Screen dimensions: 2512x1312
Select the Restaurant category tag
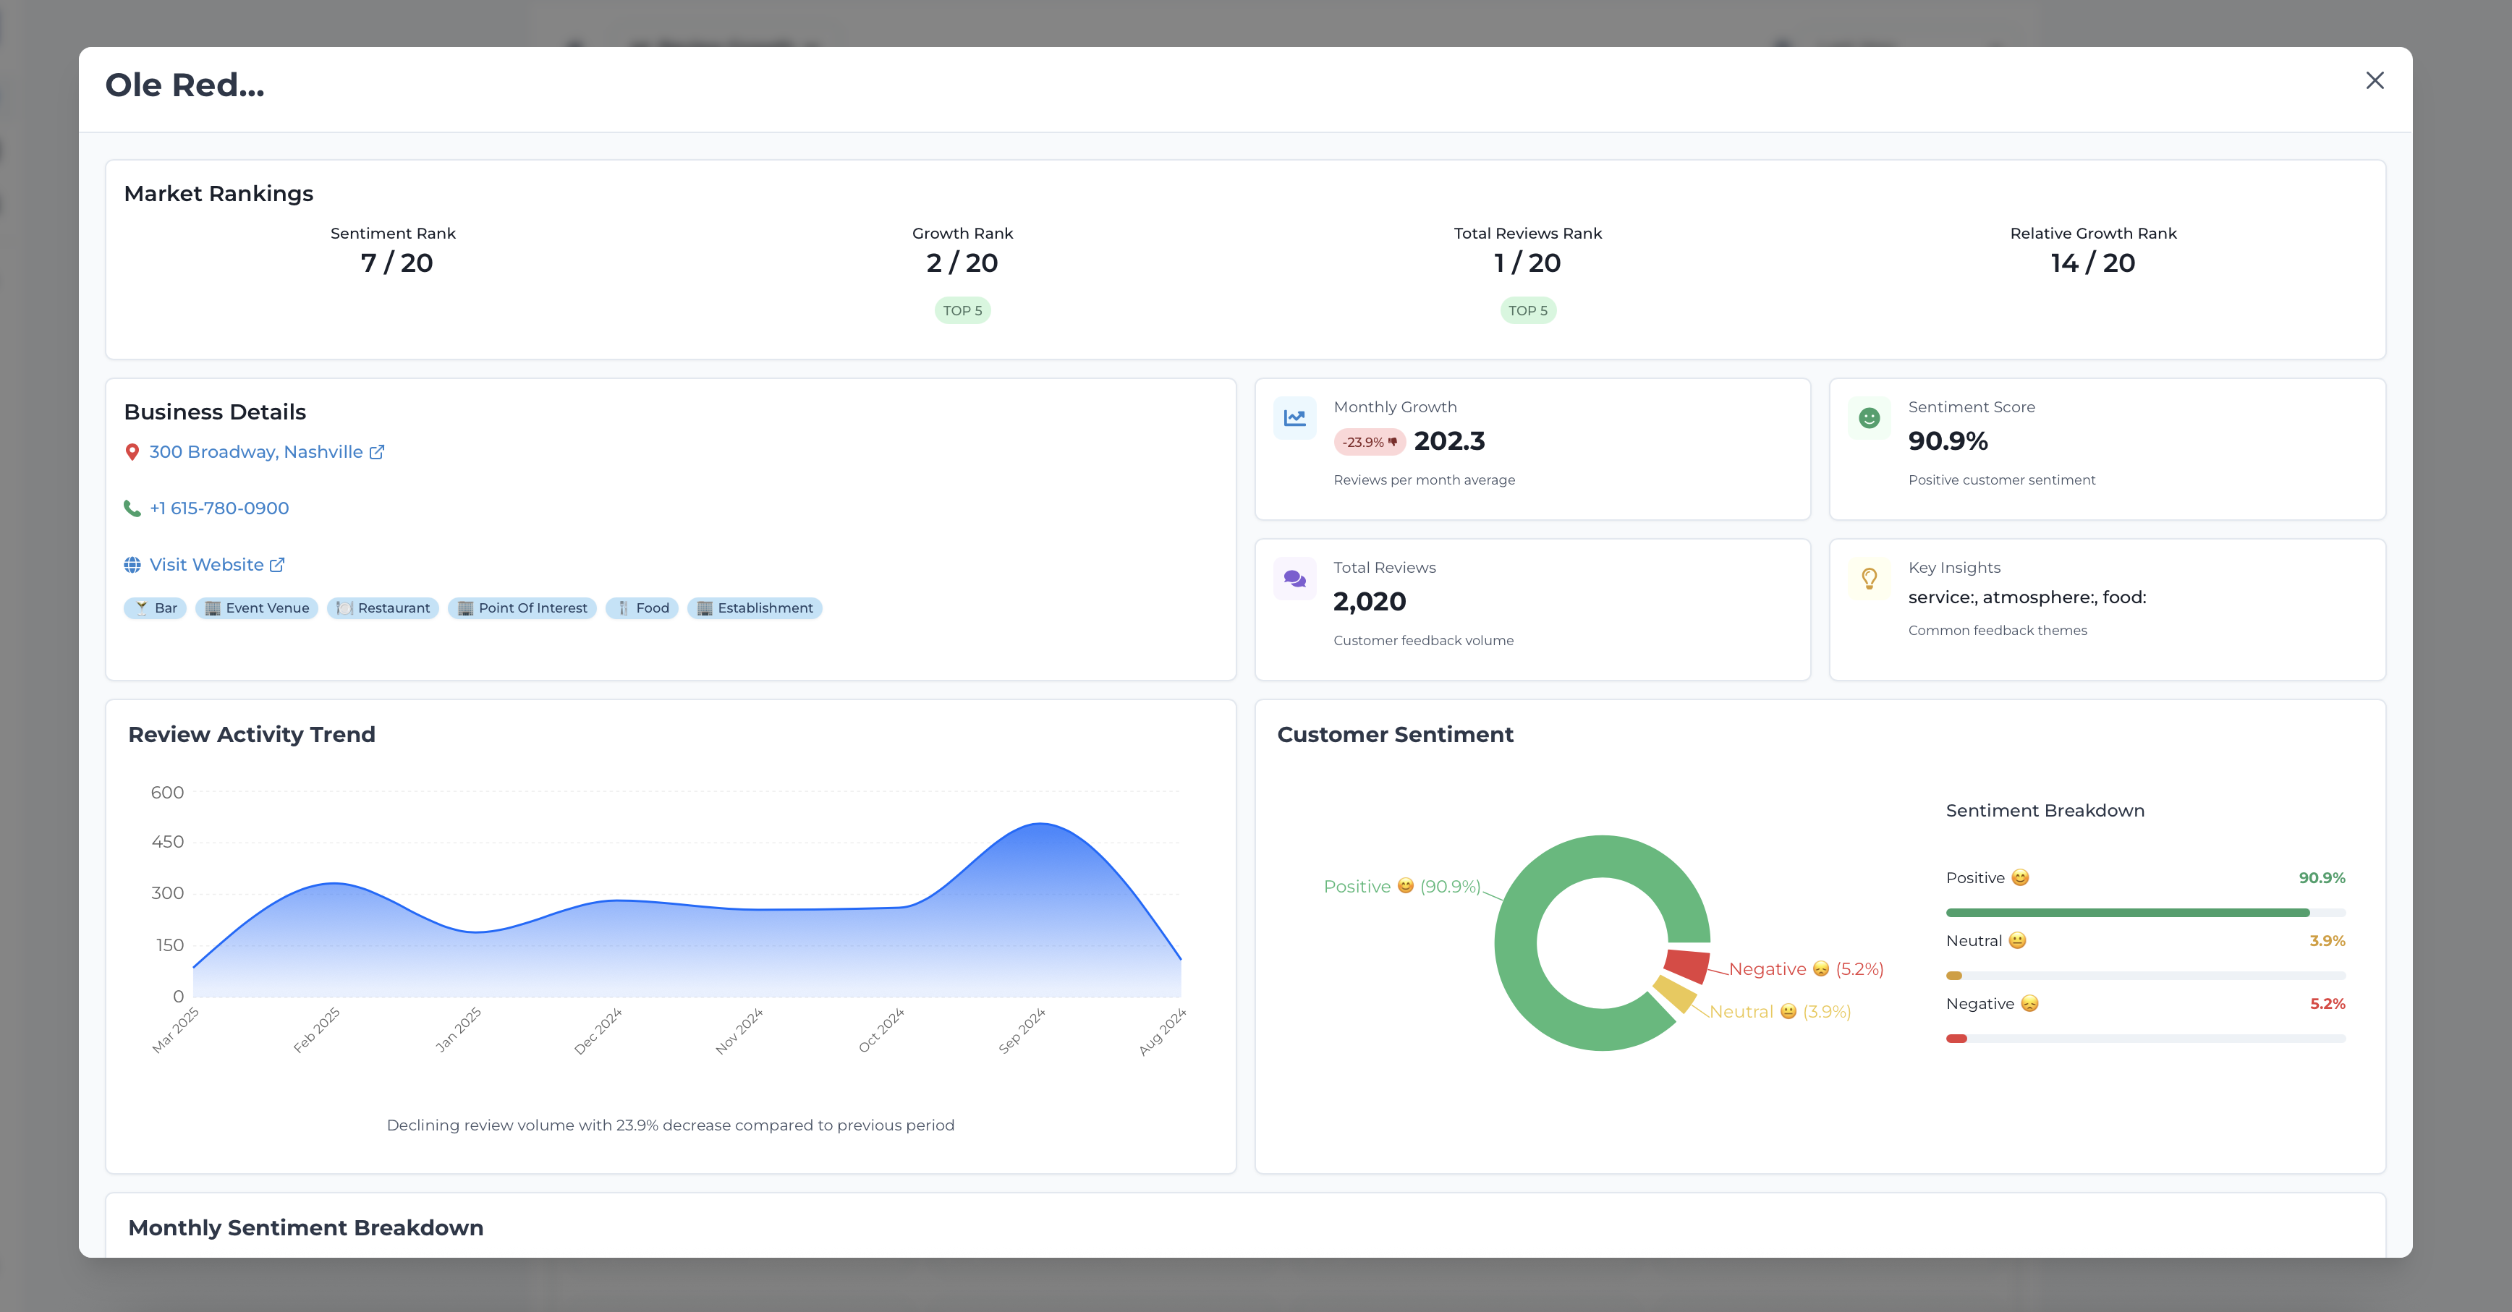click(x=383, y=608)
